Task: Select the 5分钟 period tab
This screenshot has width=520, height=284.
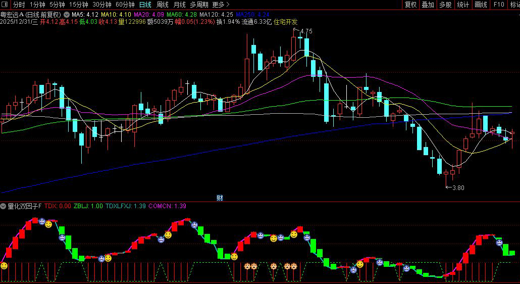Action: (x=57, y=5)
